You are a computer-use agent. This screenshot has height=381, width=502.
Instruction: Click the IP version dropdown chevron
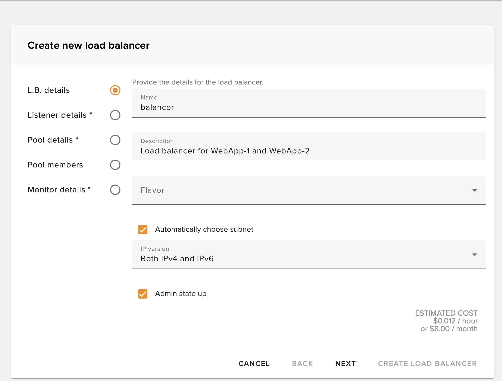(475, 255)
